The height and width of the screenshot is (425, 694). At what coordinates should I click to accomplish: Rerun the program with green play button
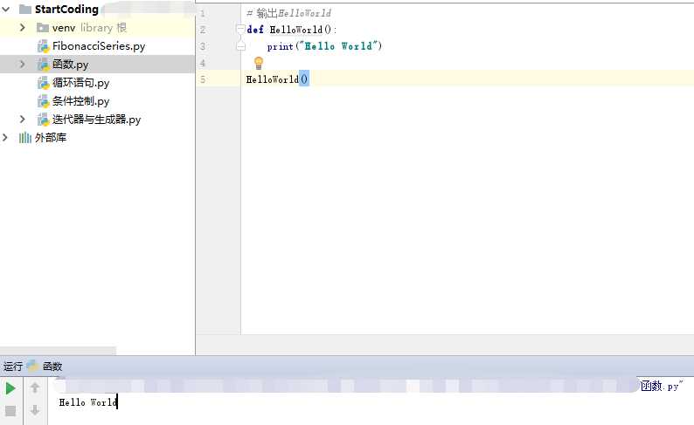(10, 388)
